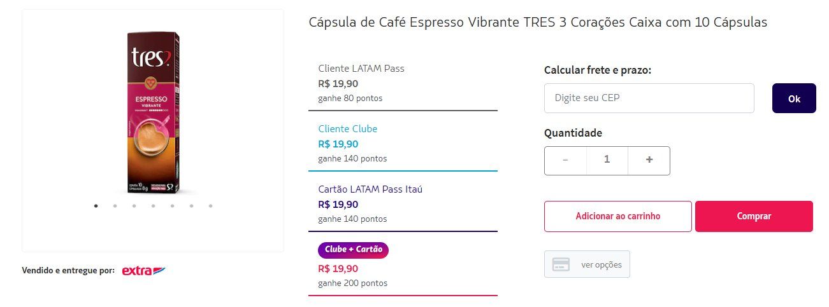
Task: Increase quantity with the plus button
Action: [649, 160]
